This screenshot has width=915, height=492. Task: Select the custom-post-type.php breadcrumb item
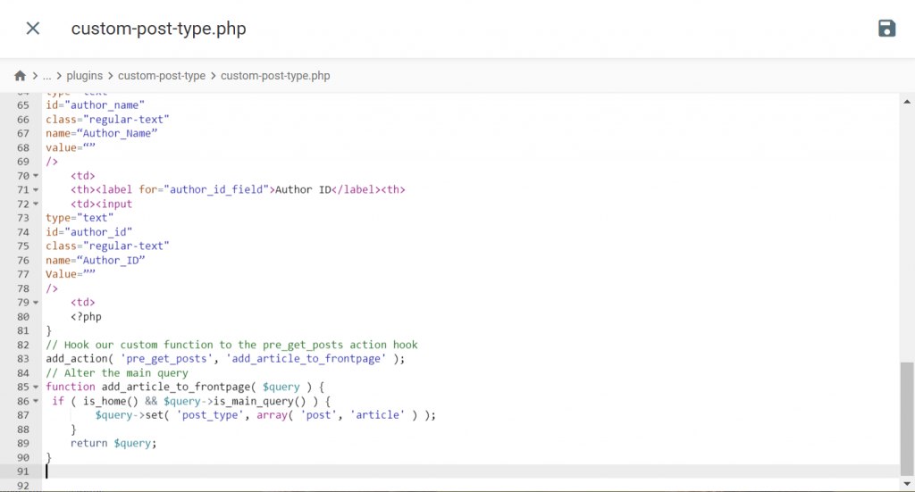pyautogui.click(x=275, y=76)
